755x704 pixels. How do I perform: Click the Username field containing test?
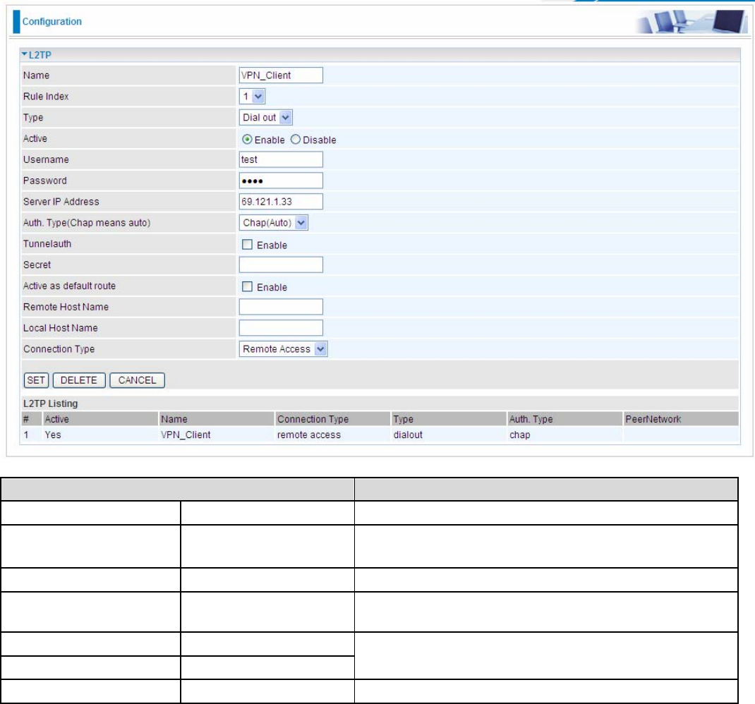(x=281, y=159)
